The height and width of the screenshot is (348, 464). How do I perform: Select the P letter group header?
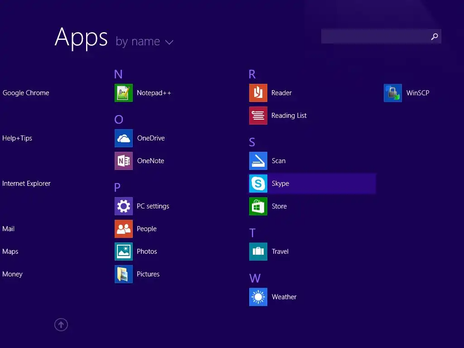[x=117, y=187]
